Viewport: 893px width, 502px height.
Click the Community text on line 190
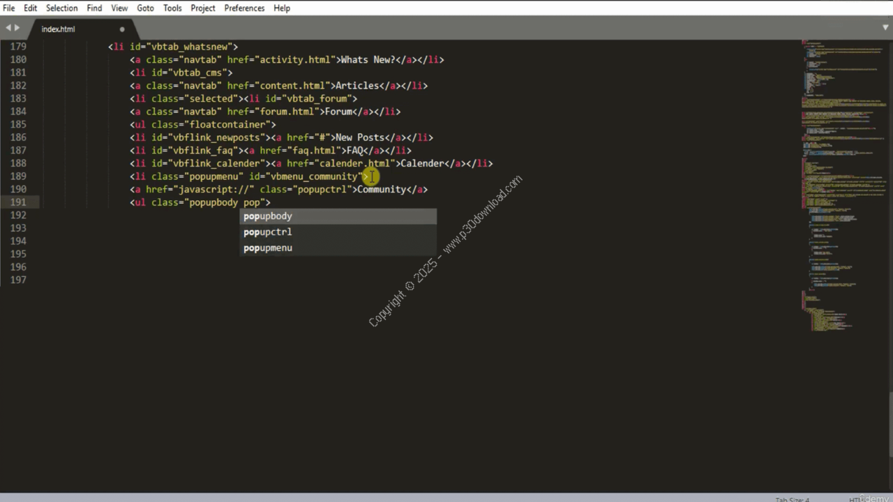coord(381,190)
